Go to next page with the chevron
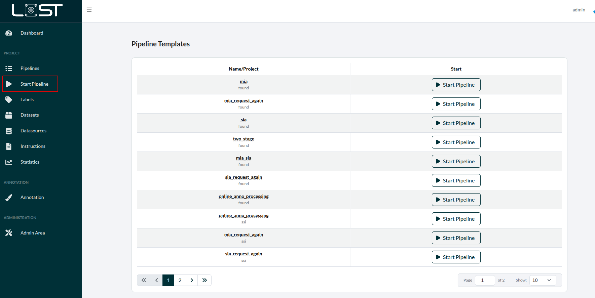The width and height of the screenshot is (595, 298). point(192,280)
